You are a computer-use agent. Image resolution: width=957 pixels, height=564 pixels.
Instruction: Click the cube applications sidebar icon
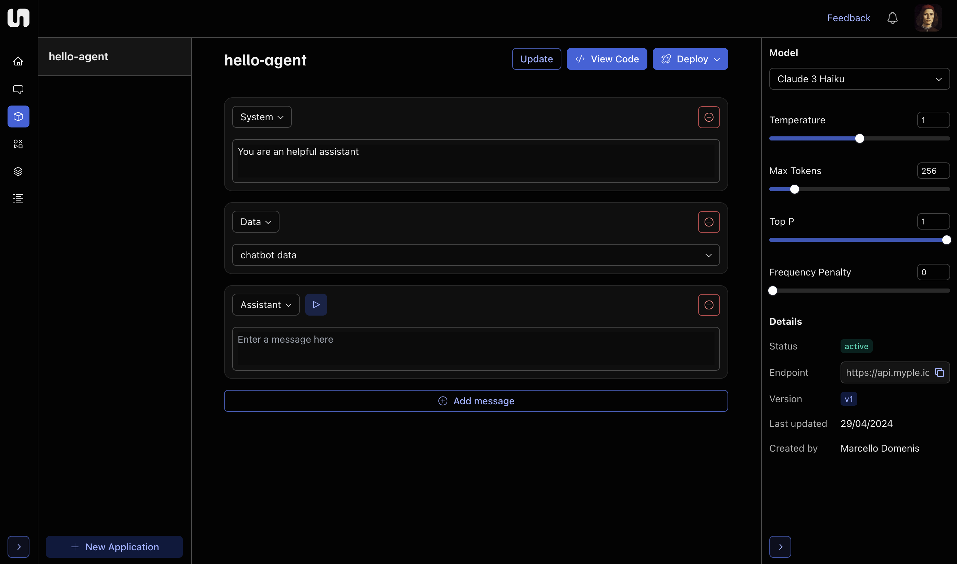point(18,117)
